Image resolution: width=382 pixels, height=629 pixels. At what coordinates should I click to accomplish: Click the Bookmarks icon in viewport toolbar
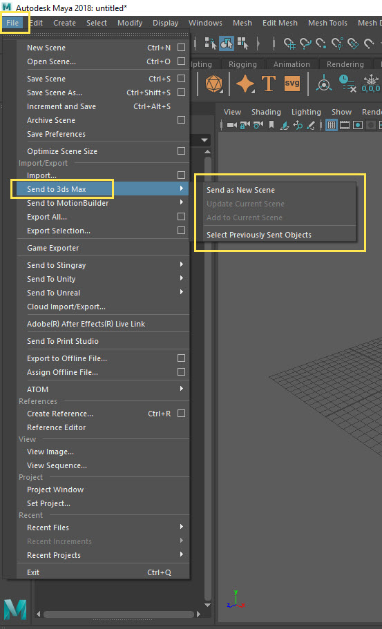click(271, 125)
